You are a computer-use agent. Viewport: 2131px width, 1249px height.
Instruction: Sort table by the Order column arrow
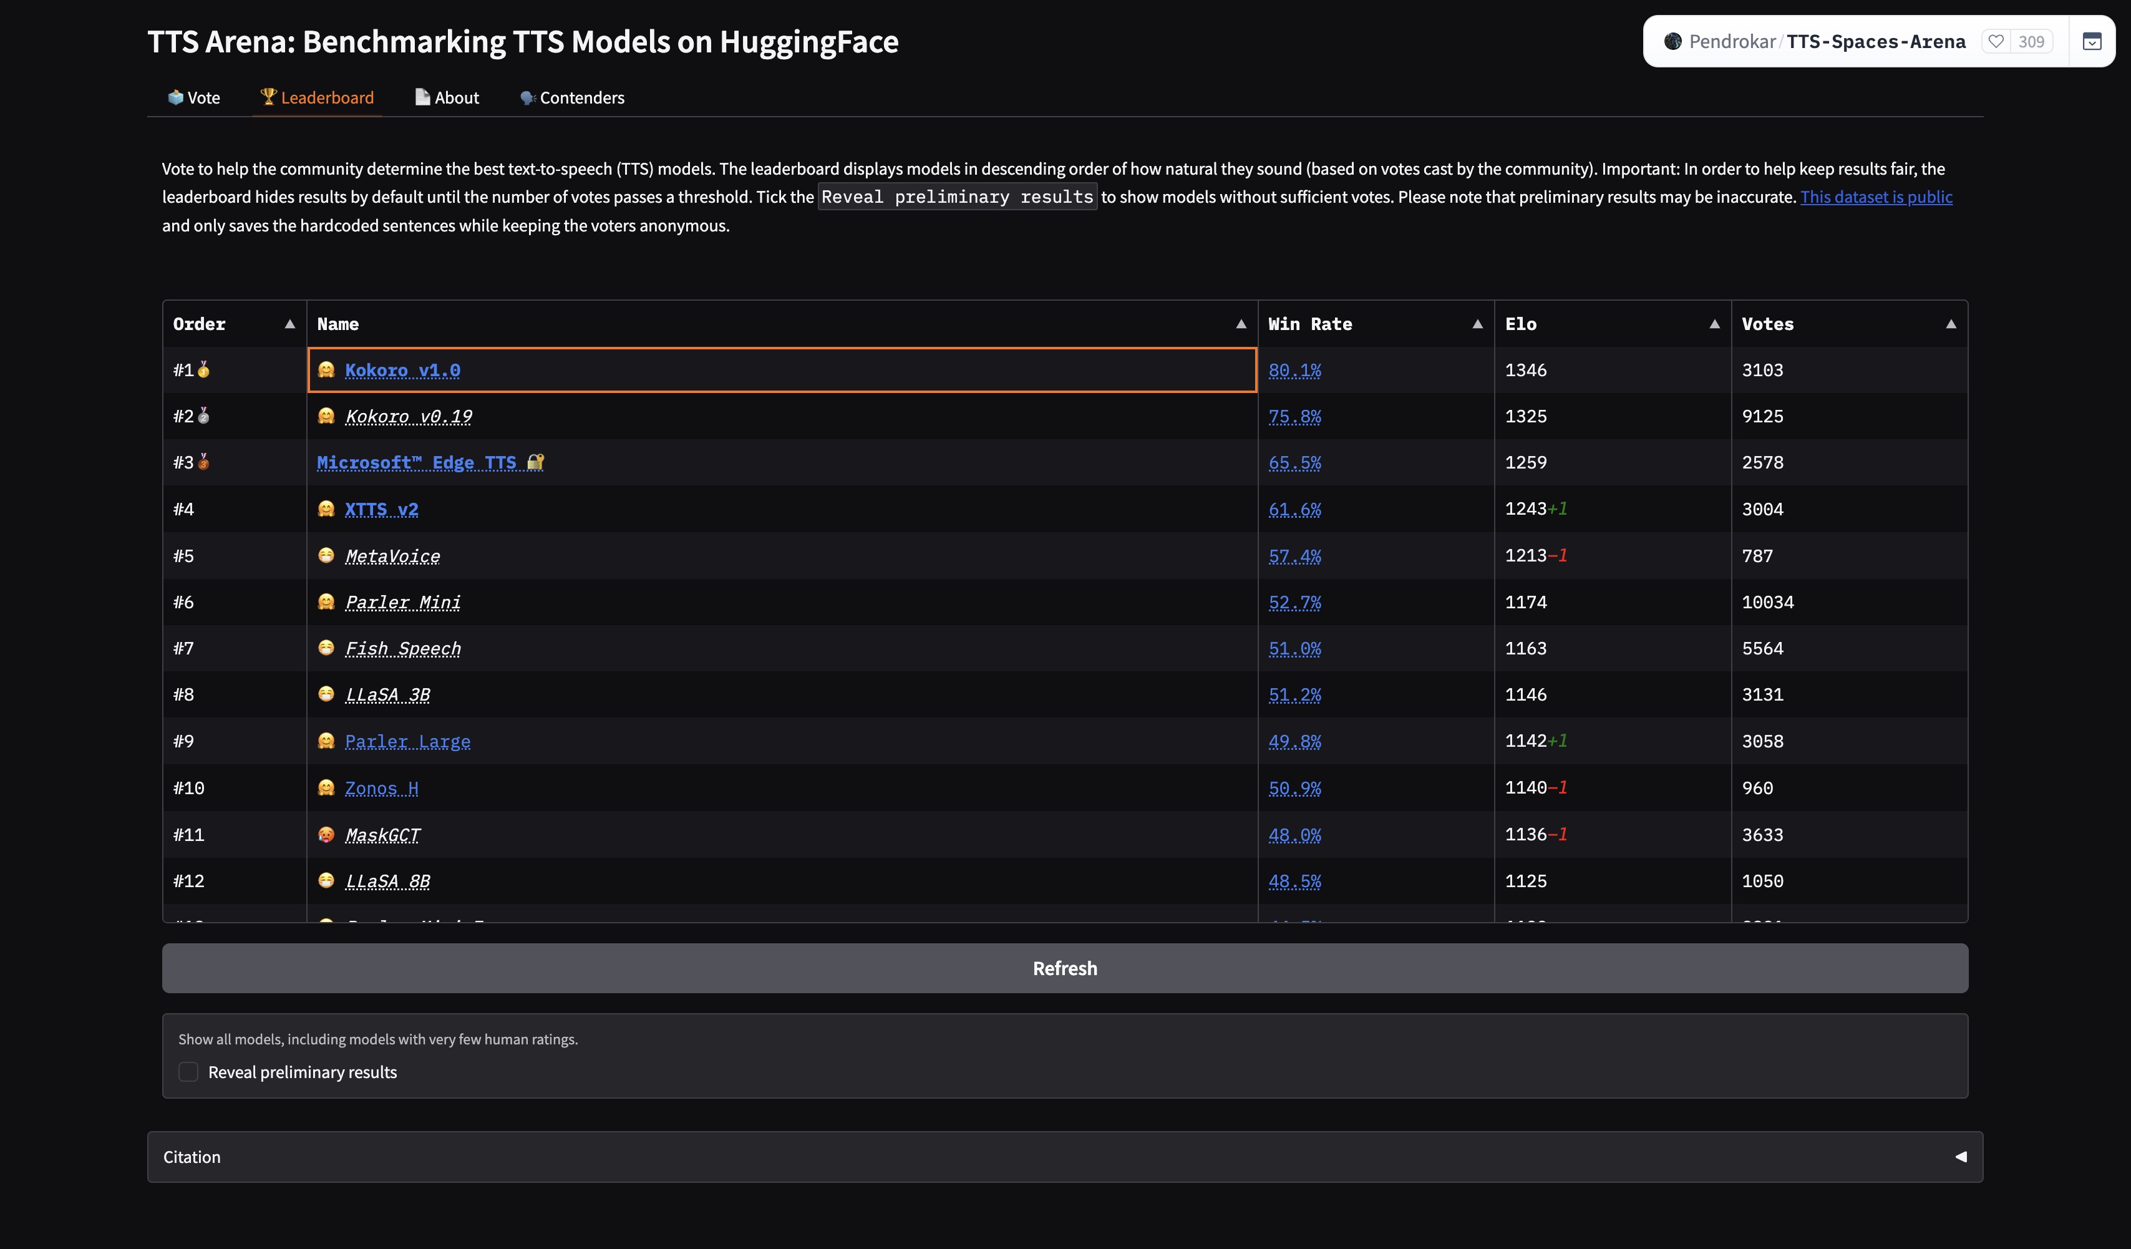[x=290, y=324]
